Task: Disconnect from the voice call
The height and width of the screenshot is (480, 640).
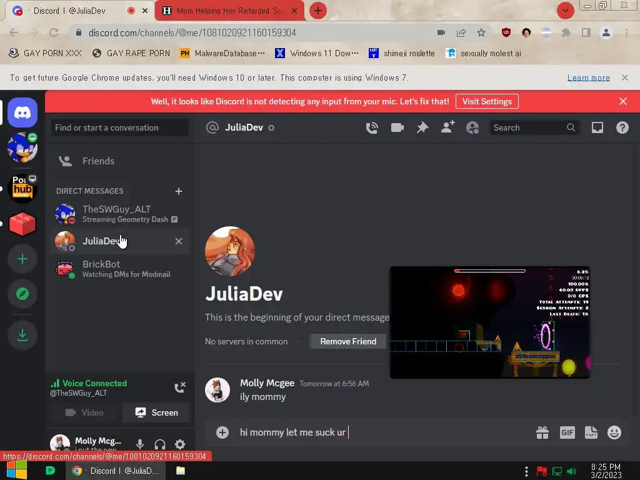Action: 180,387
